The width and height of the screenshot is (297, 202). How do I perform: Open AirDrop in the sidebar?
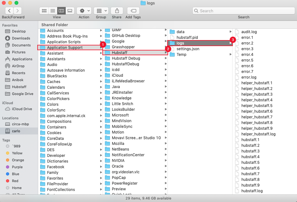click(19, 66)
